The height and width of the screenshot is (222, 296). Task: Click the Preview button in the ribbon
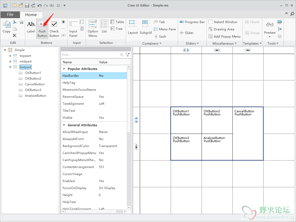pyautogui.click(x=270, y=29)
